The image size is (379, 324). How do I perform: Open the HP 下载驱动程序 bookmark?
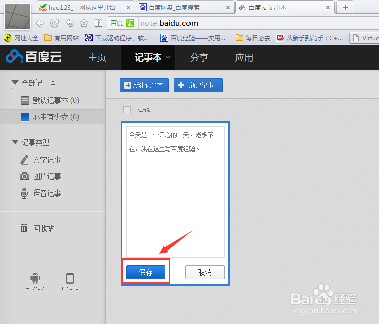116,38
